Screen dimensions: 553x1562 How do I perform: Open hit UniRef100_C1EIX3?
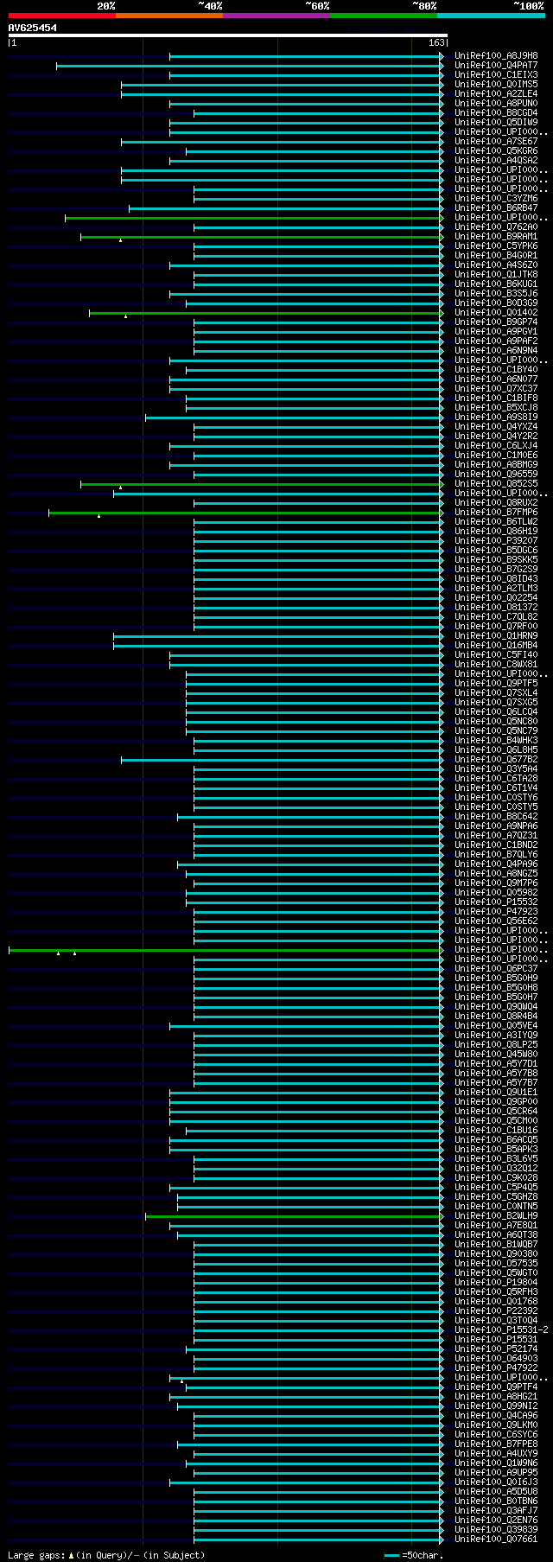(x=496, y=75)
